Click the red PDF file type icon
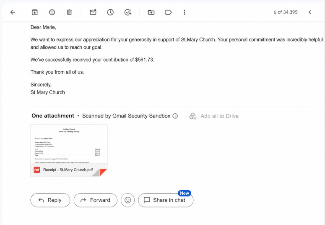 37,170
